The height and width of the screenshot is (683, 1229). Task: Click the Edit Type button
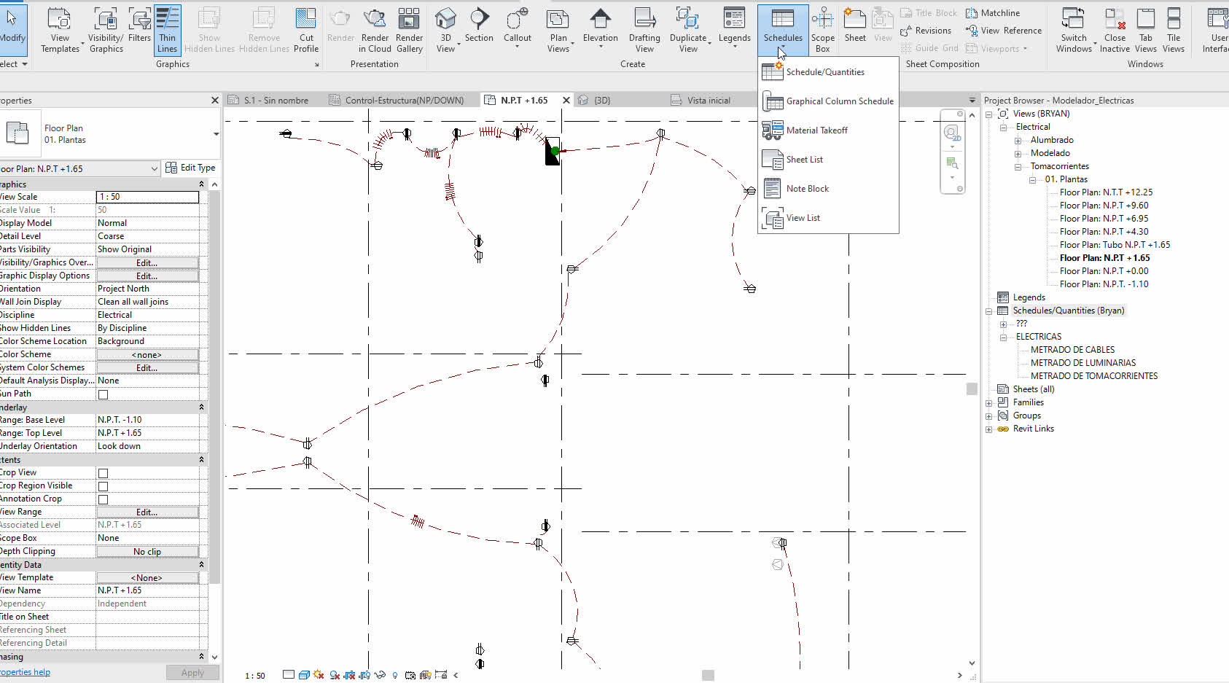190,168
